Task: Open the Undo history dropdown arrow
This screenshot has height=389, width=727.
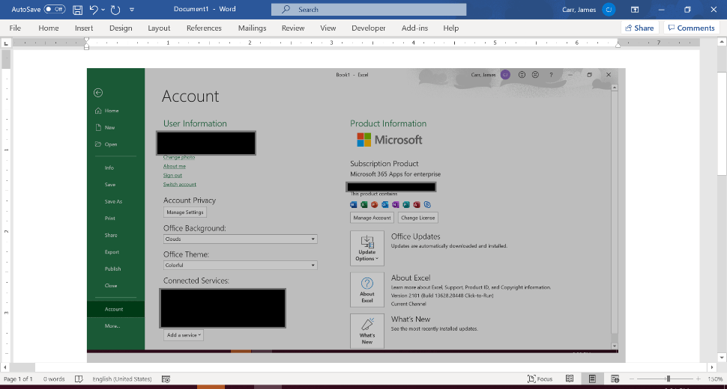Action: point(103,9)
